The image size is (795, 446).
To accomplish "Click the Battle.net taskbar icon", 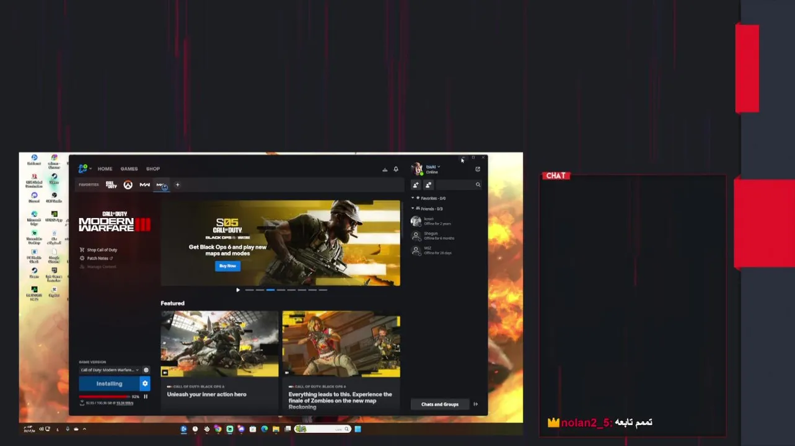I will (183, 429).
